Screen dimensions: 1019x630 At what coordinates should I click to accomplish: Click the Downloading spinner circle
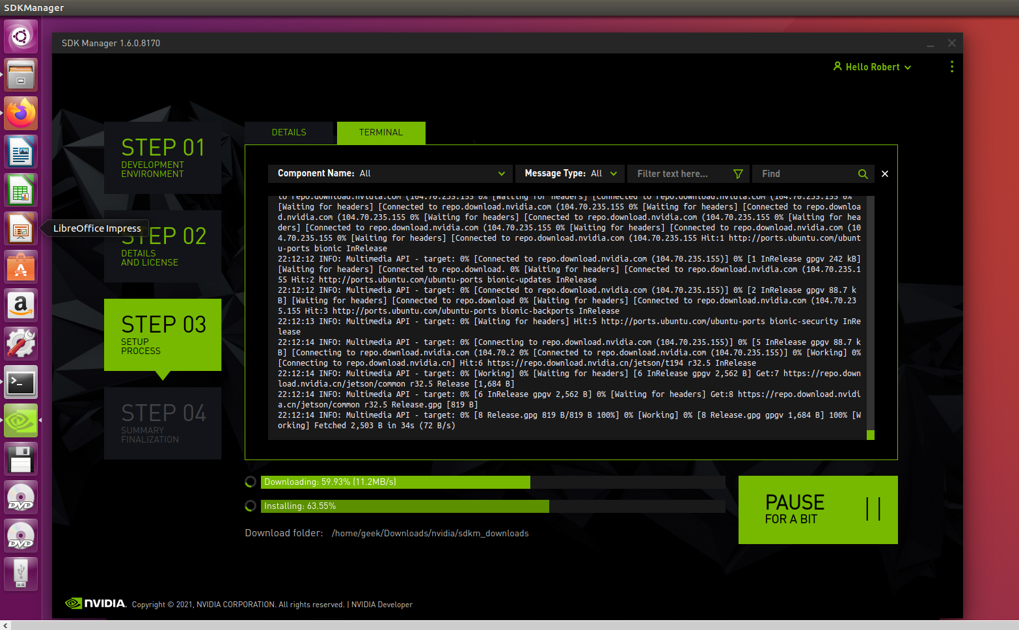tap(251, 482)
